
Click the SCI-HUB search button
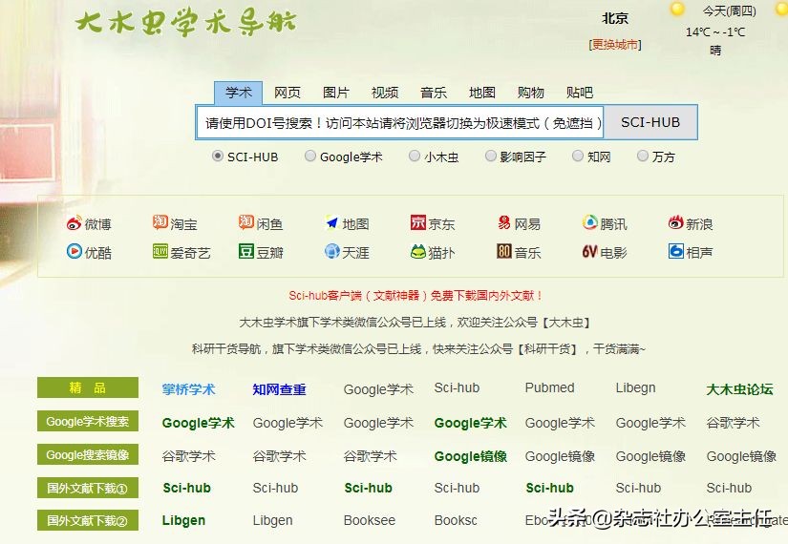(x=650, y=122)
